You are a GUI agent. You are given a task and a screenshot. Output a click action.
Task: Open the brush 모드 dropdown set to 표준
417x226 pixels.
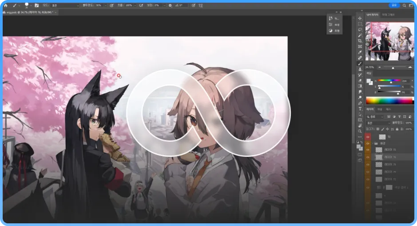click(65, 5)
